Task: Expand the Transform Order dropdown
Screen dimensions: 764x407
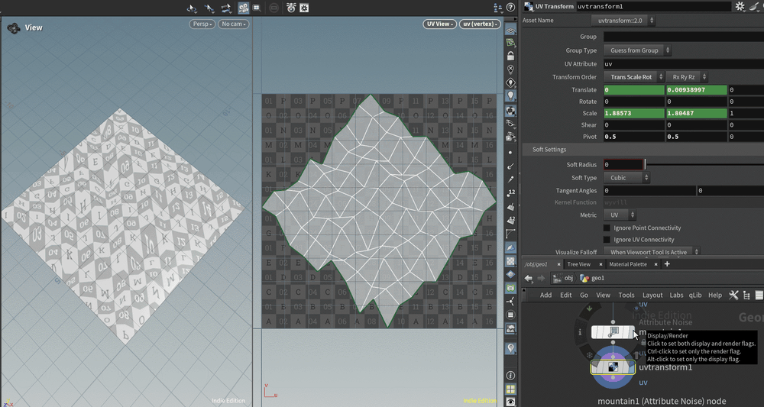Action: (x=633, y=77)
